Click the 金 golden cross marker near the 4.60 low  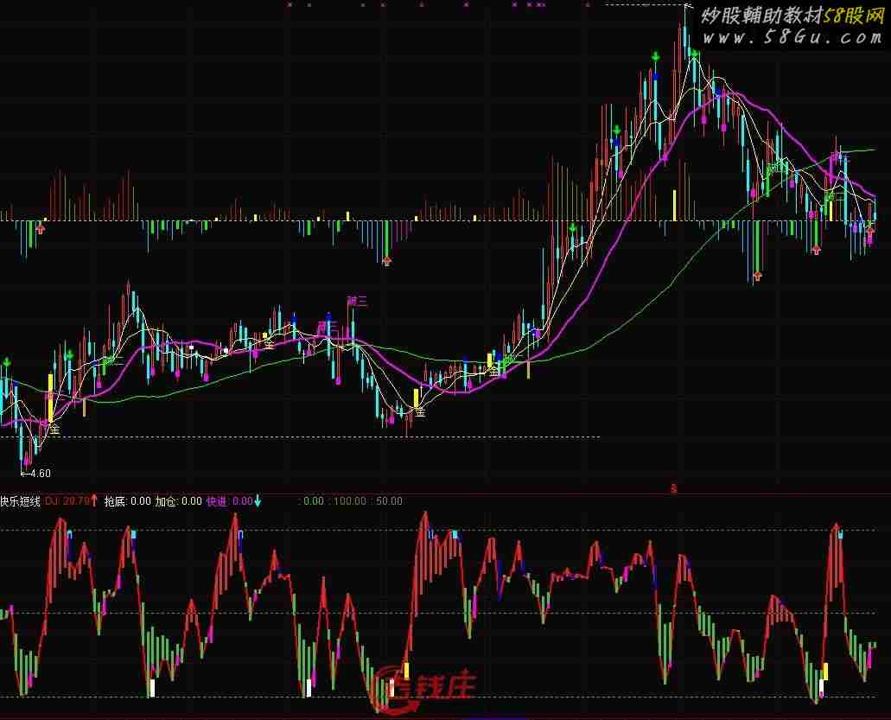54,428
